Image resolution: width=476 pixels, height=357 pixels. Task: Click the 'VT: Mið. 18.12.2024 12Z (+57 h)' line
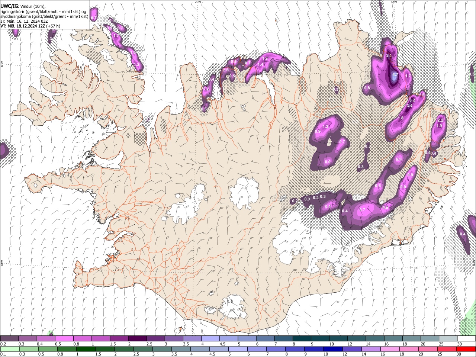(30, 26)
